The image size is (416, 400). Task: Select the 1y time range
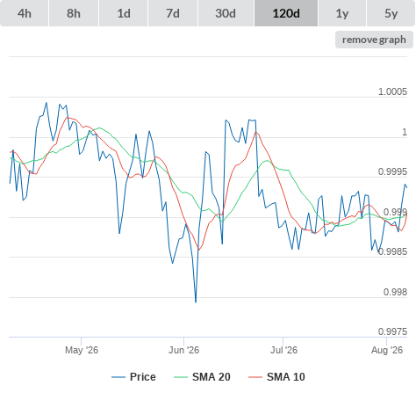342,13
